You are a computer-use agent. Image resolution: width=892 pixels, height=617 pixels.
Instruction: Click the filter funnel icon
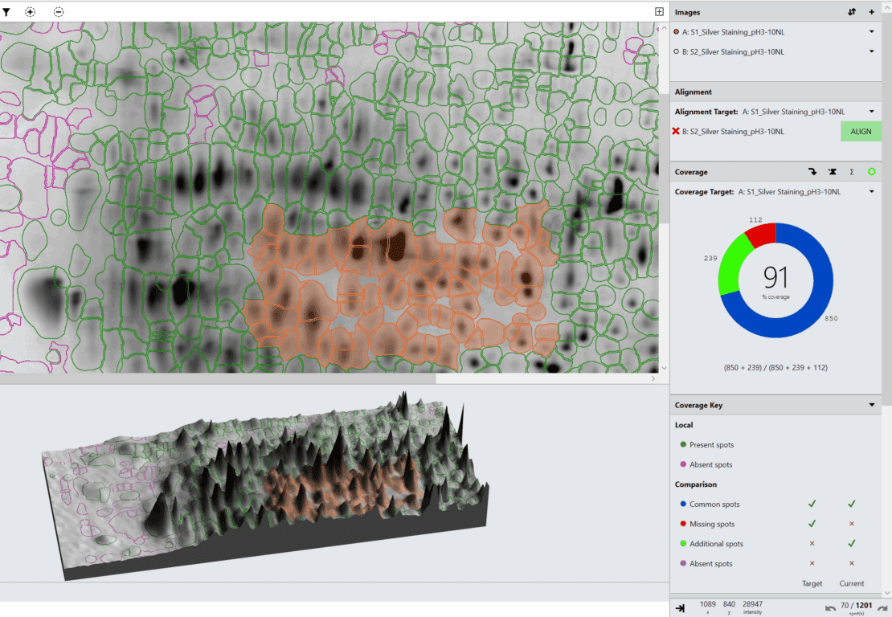coord(6,12)
